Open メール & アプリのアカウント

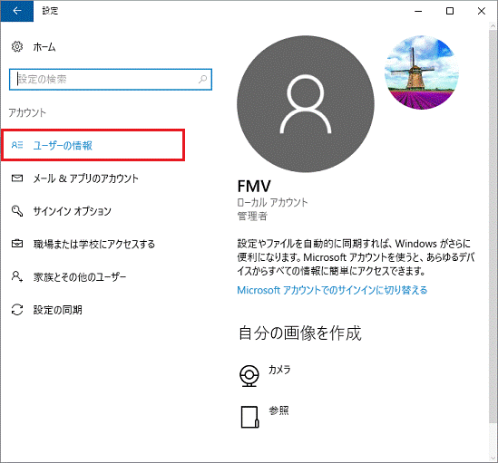(86, 178)
